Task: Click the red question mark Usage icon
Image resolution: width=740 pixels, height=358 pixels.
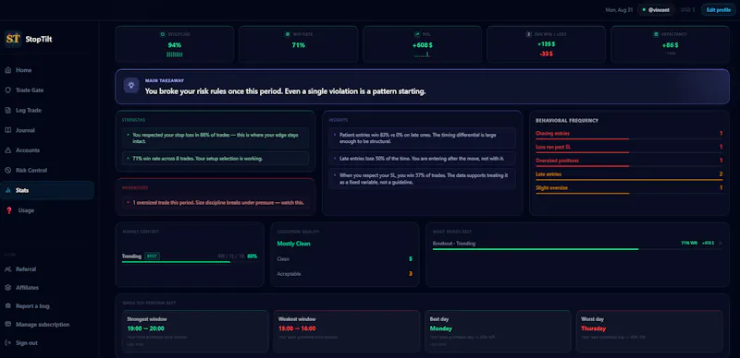Action: click(x=9, y=210)
